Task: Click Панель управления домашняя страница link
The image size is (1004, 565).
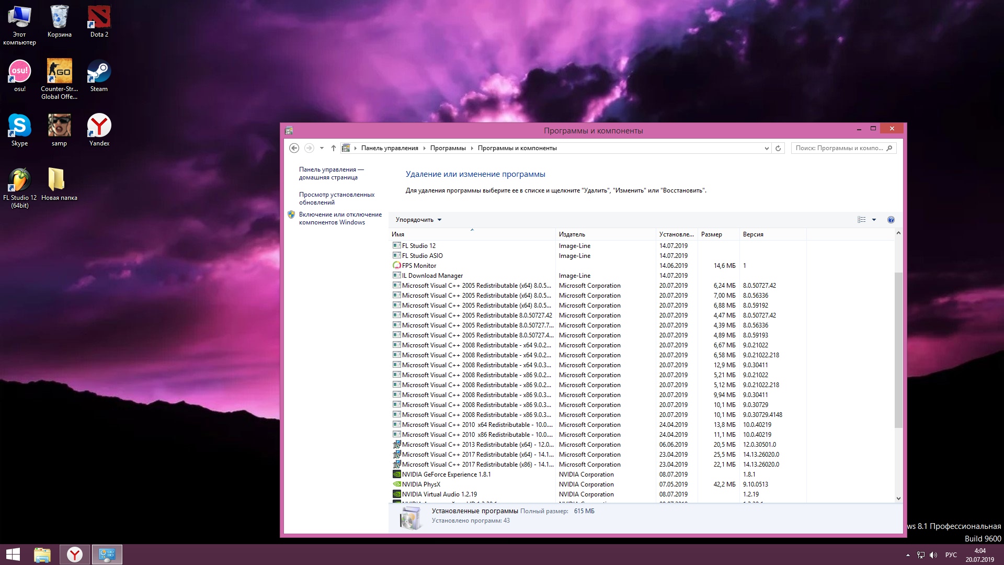Action: [x=331, y=173]
